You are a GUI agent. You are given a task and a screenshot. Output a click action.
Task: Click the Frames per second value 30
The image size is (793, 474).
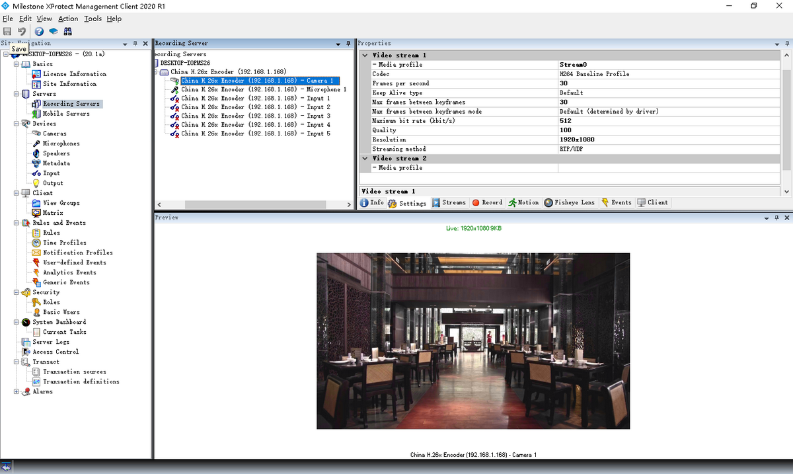point(669,83)
